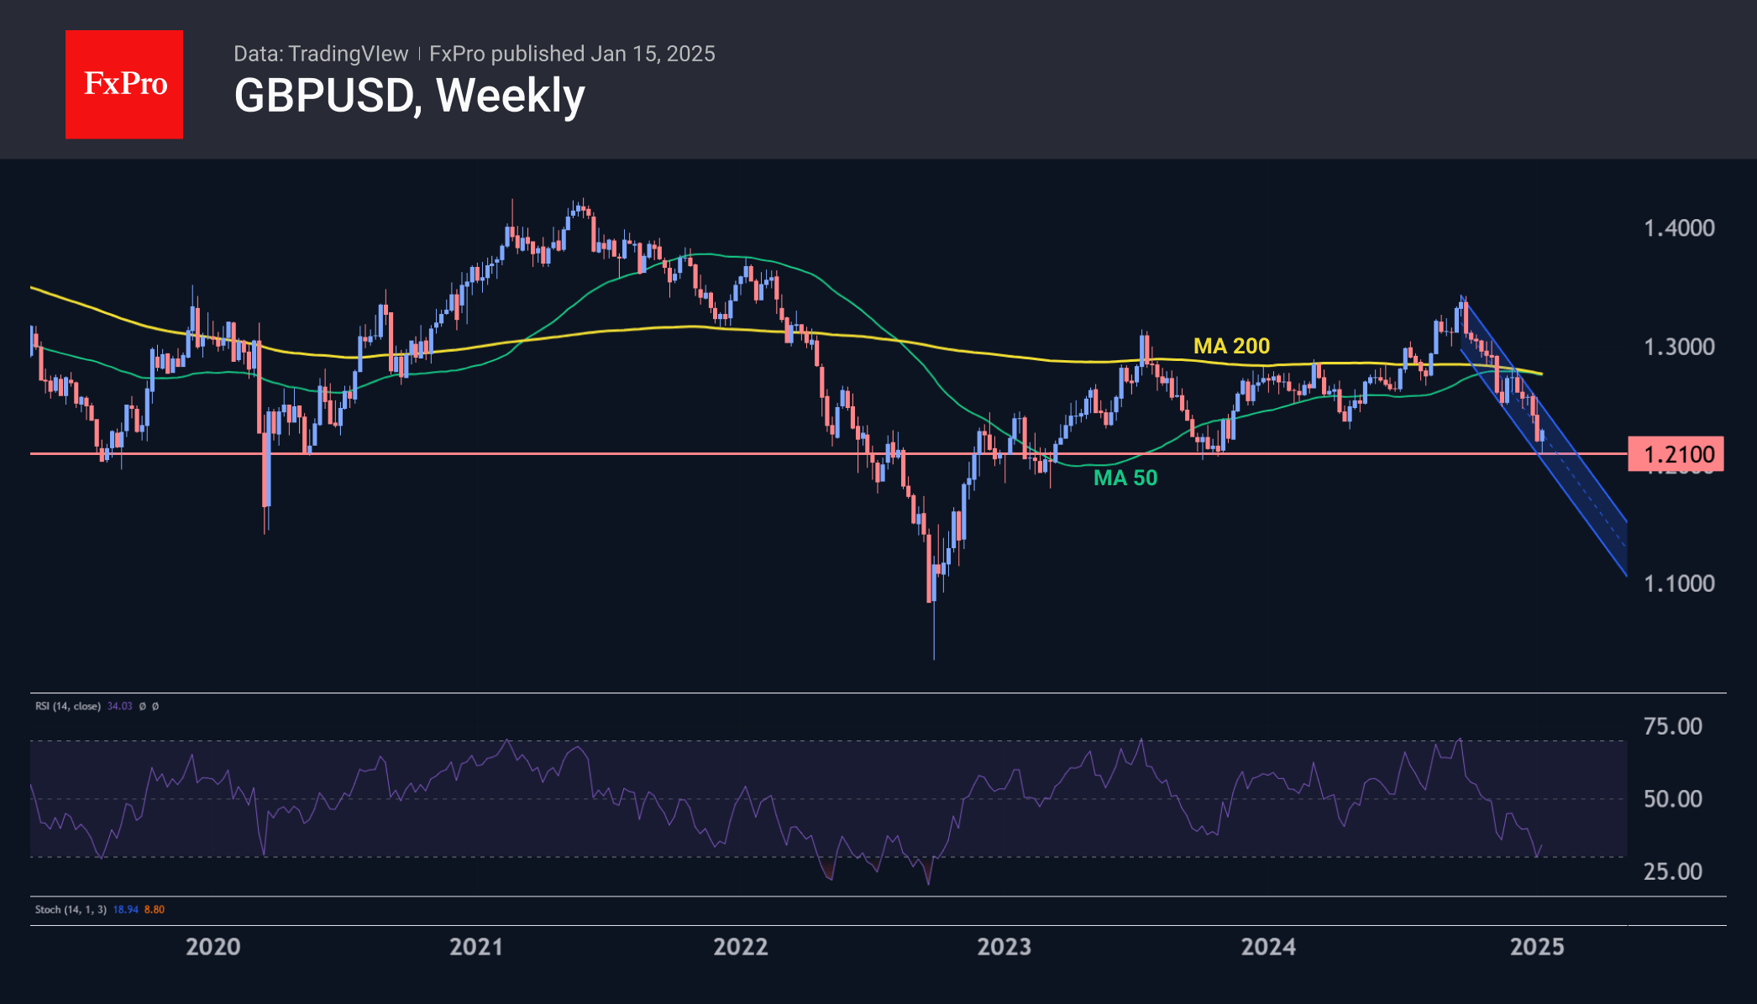Click the Data: TradingView source text

pyautogui.click(x=320, y=54)
